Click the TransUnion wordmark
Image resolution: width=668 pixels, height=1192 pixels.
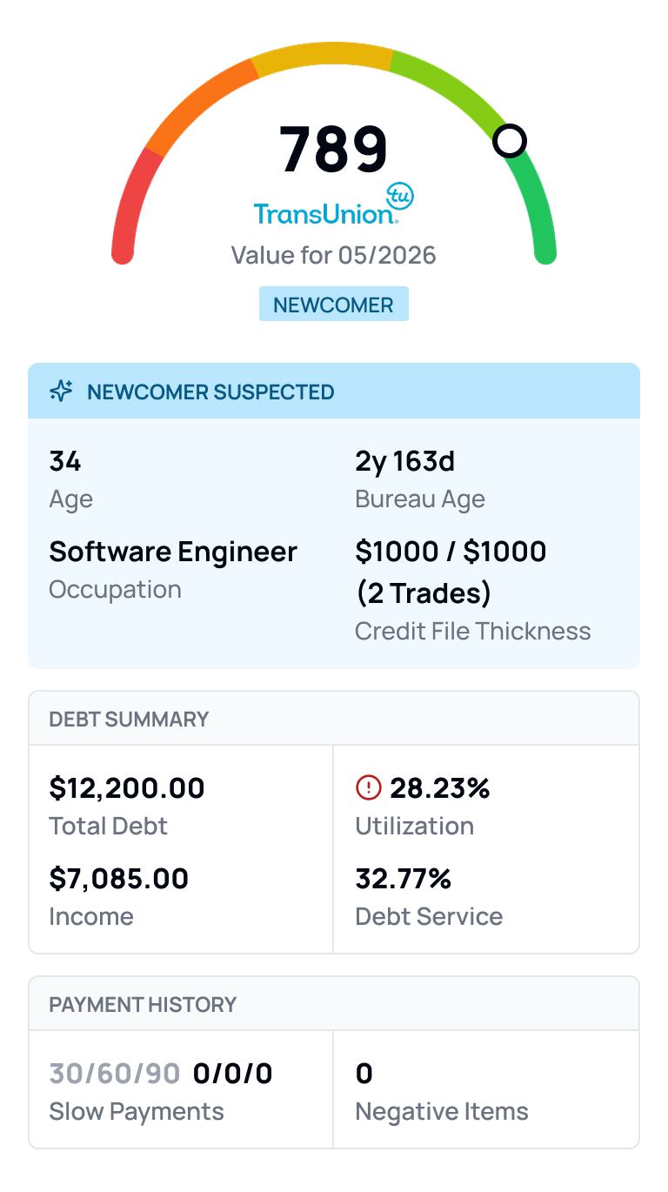[326, 213]
